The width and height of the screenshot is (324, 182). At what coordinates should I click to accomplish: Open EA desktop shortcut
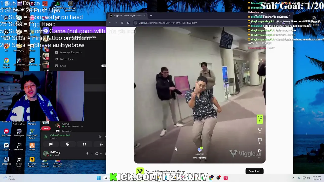[6, 48]
